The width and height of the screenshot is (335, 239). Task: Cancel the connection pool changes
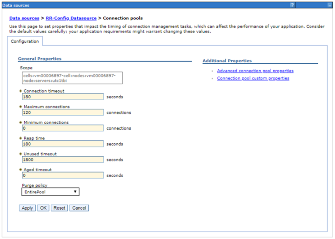click(79, 208)
